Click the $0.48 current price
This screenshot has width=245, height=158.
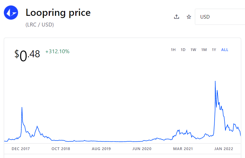click(27, 55)
